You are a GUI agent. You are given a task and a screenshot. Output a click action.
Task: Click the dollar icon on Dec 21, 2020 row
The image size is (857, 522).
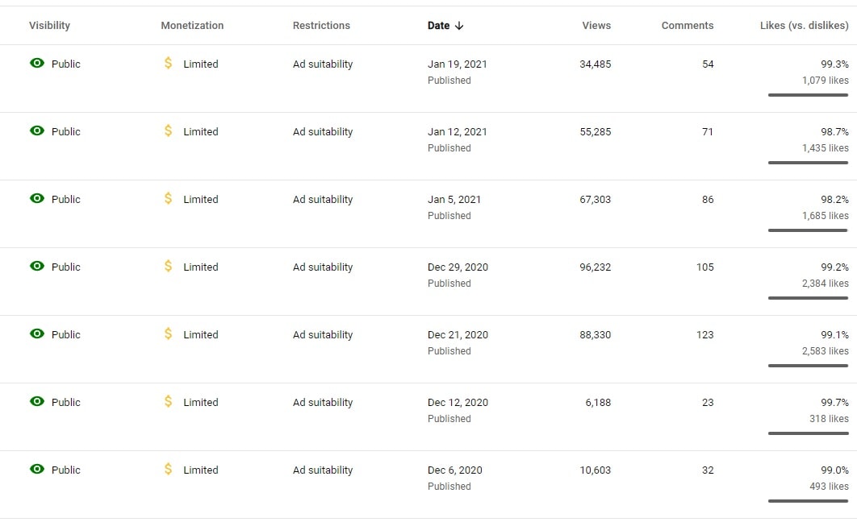pyautogui.click(x=169, y=333)
